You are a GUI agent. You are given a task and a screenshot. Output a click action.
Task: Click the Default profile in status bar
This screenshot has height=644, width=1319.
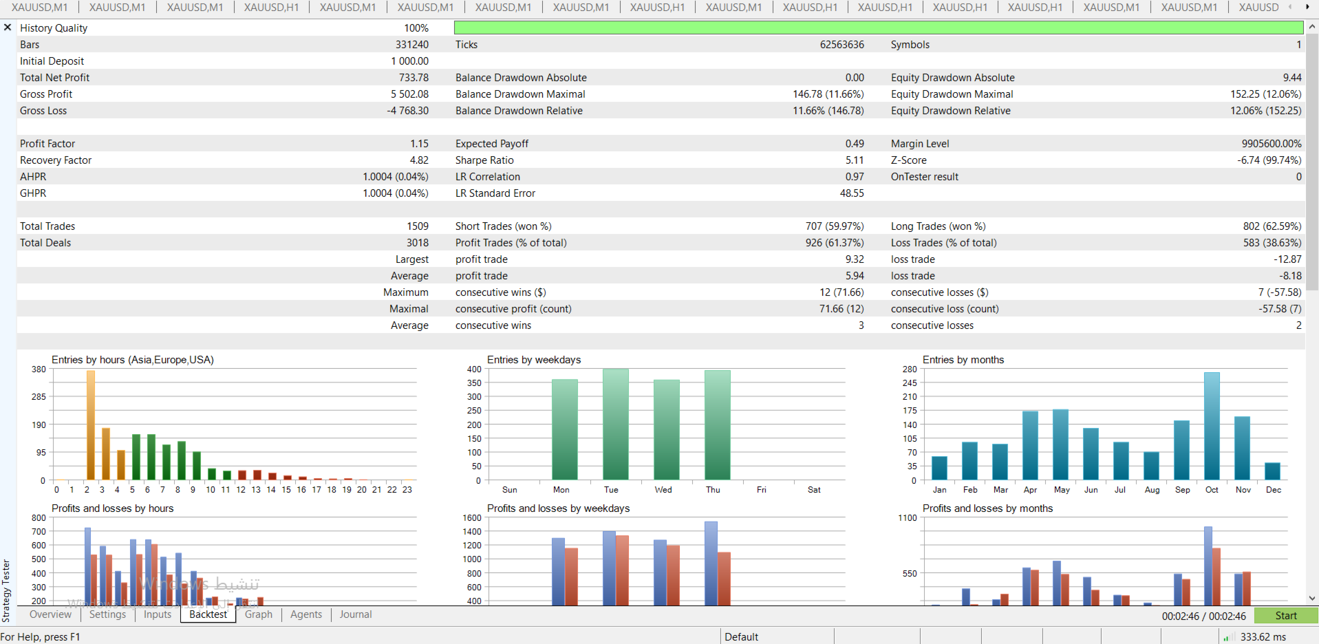pos(741,637)
